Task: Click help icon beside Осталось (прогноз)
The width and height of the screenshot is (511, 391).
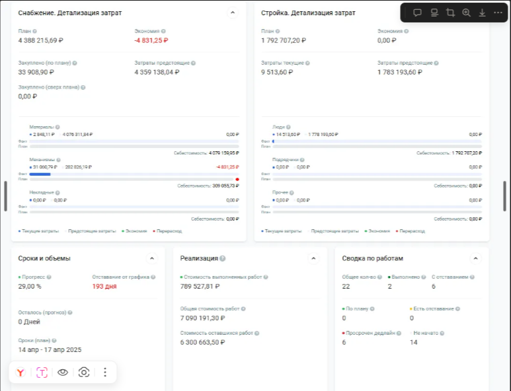Action: tap(70, 312)
